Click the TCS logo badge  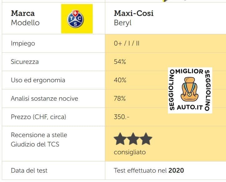pos(77,19)
